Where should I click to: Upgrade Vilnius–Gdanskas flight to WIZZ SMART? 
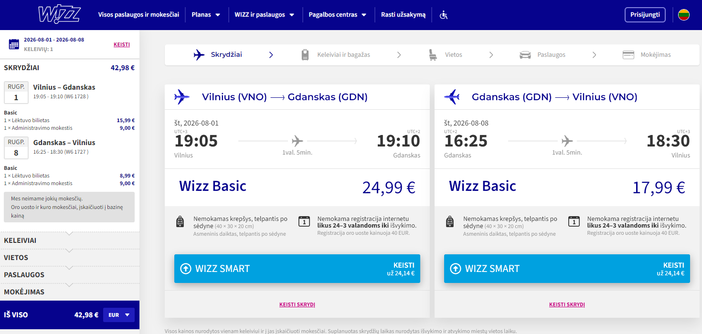click(x=297, y=269)
